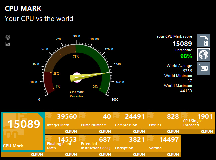Open the Extended Instructions 687 tile
The width and height of the screenshot is (216, 160).
(x=96, y=143)
